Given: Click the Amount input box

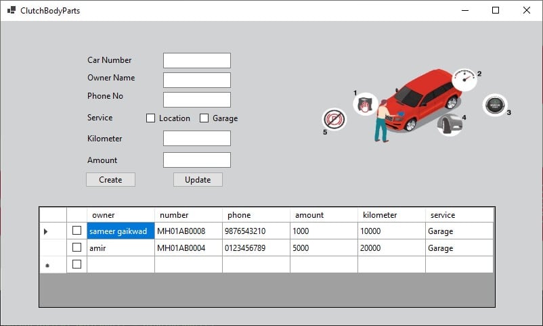Looking at the screenshot, I should click(197, 160).
